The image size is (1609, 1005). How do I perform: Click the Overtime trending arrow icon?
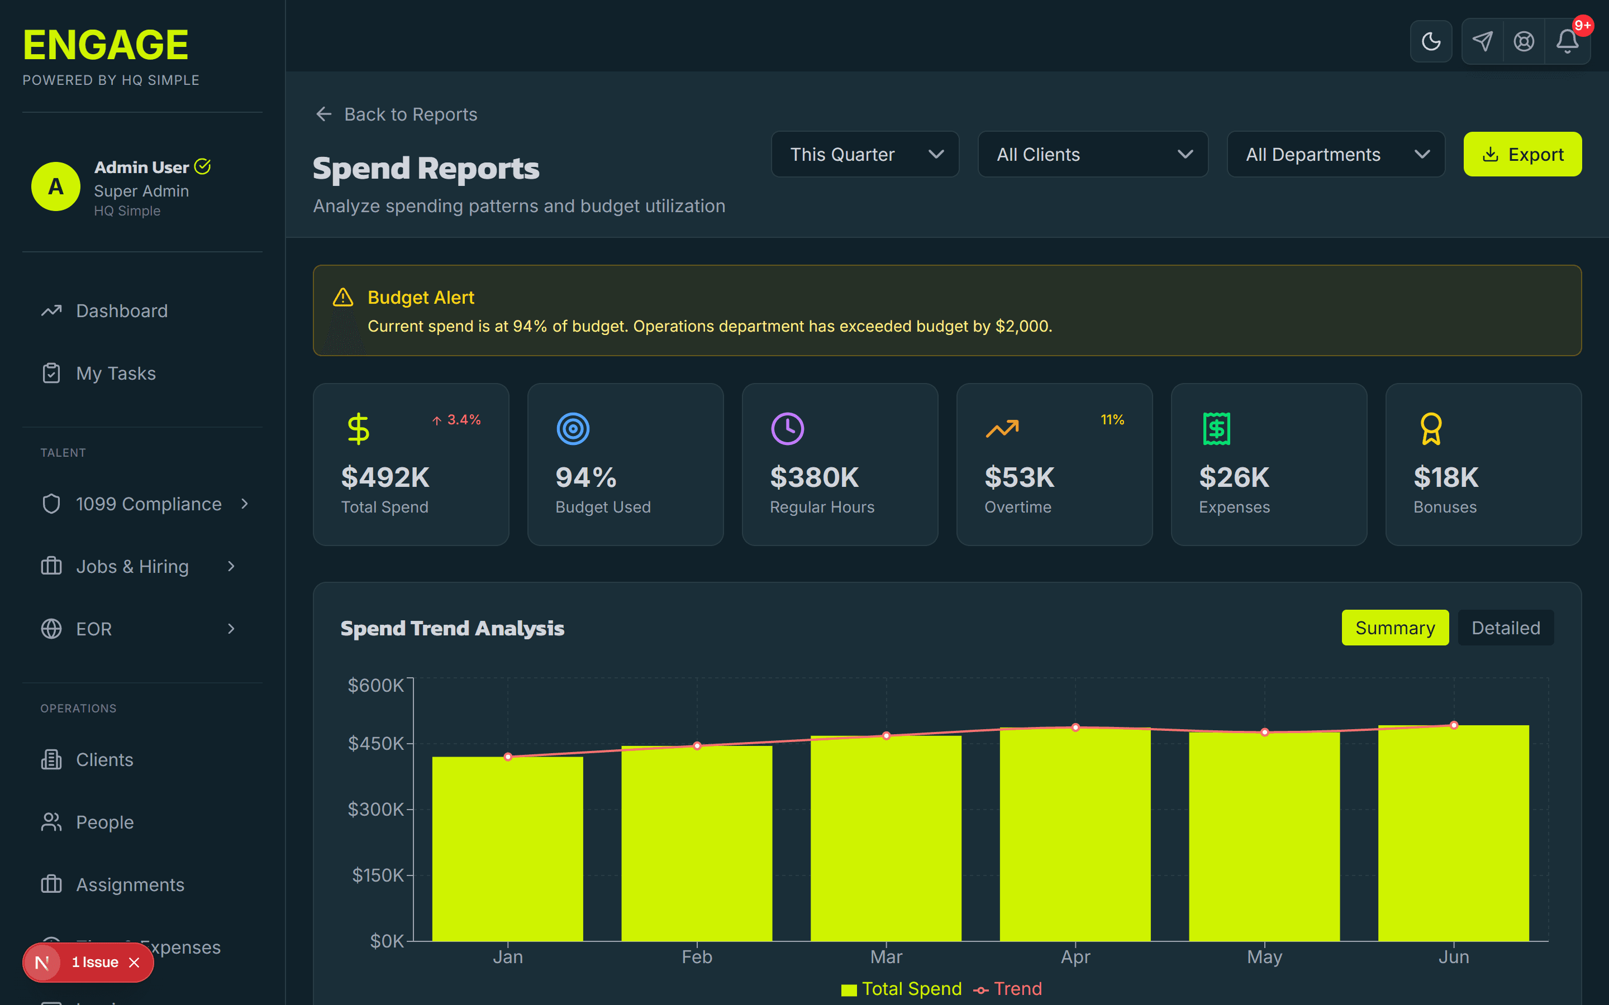point(1002,429)
